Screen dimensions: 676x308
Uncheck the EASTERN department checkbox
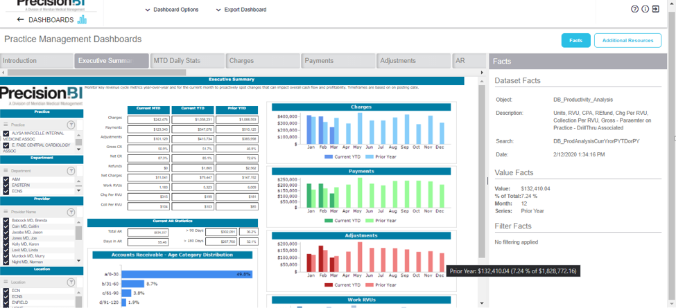pyautogui.click(x=6, y=185)
